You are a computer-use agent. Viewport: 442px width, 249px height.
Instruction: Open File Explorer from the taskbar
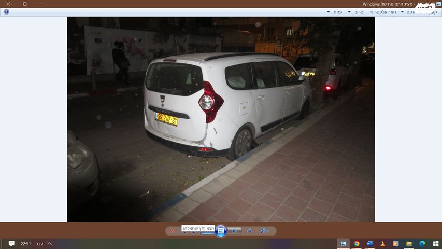tap(409, 244)
